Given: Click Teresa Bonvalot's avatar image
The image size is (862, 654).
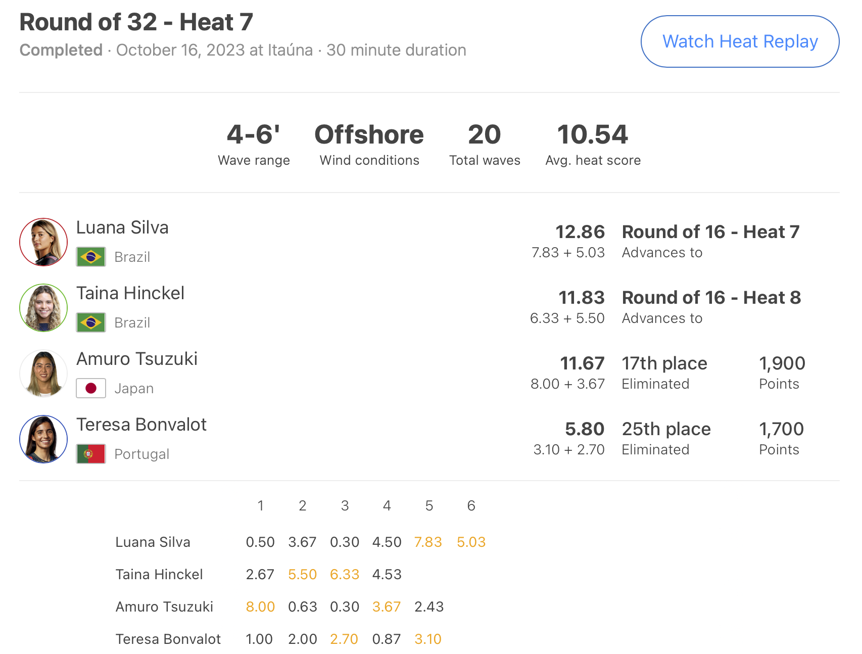Looking at the screenshot, I should pos(43,439).
